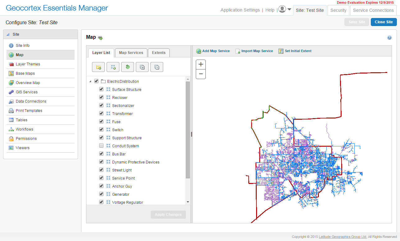Switch to the Map Services tab
The width and height of the screenshot is (400, 241).
[x=131, y=53]
